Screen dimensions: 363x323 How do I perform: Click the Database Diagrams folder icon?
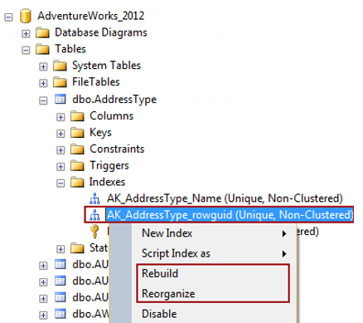(x=42, y=32)
